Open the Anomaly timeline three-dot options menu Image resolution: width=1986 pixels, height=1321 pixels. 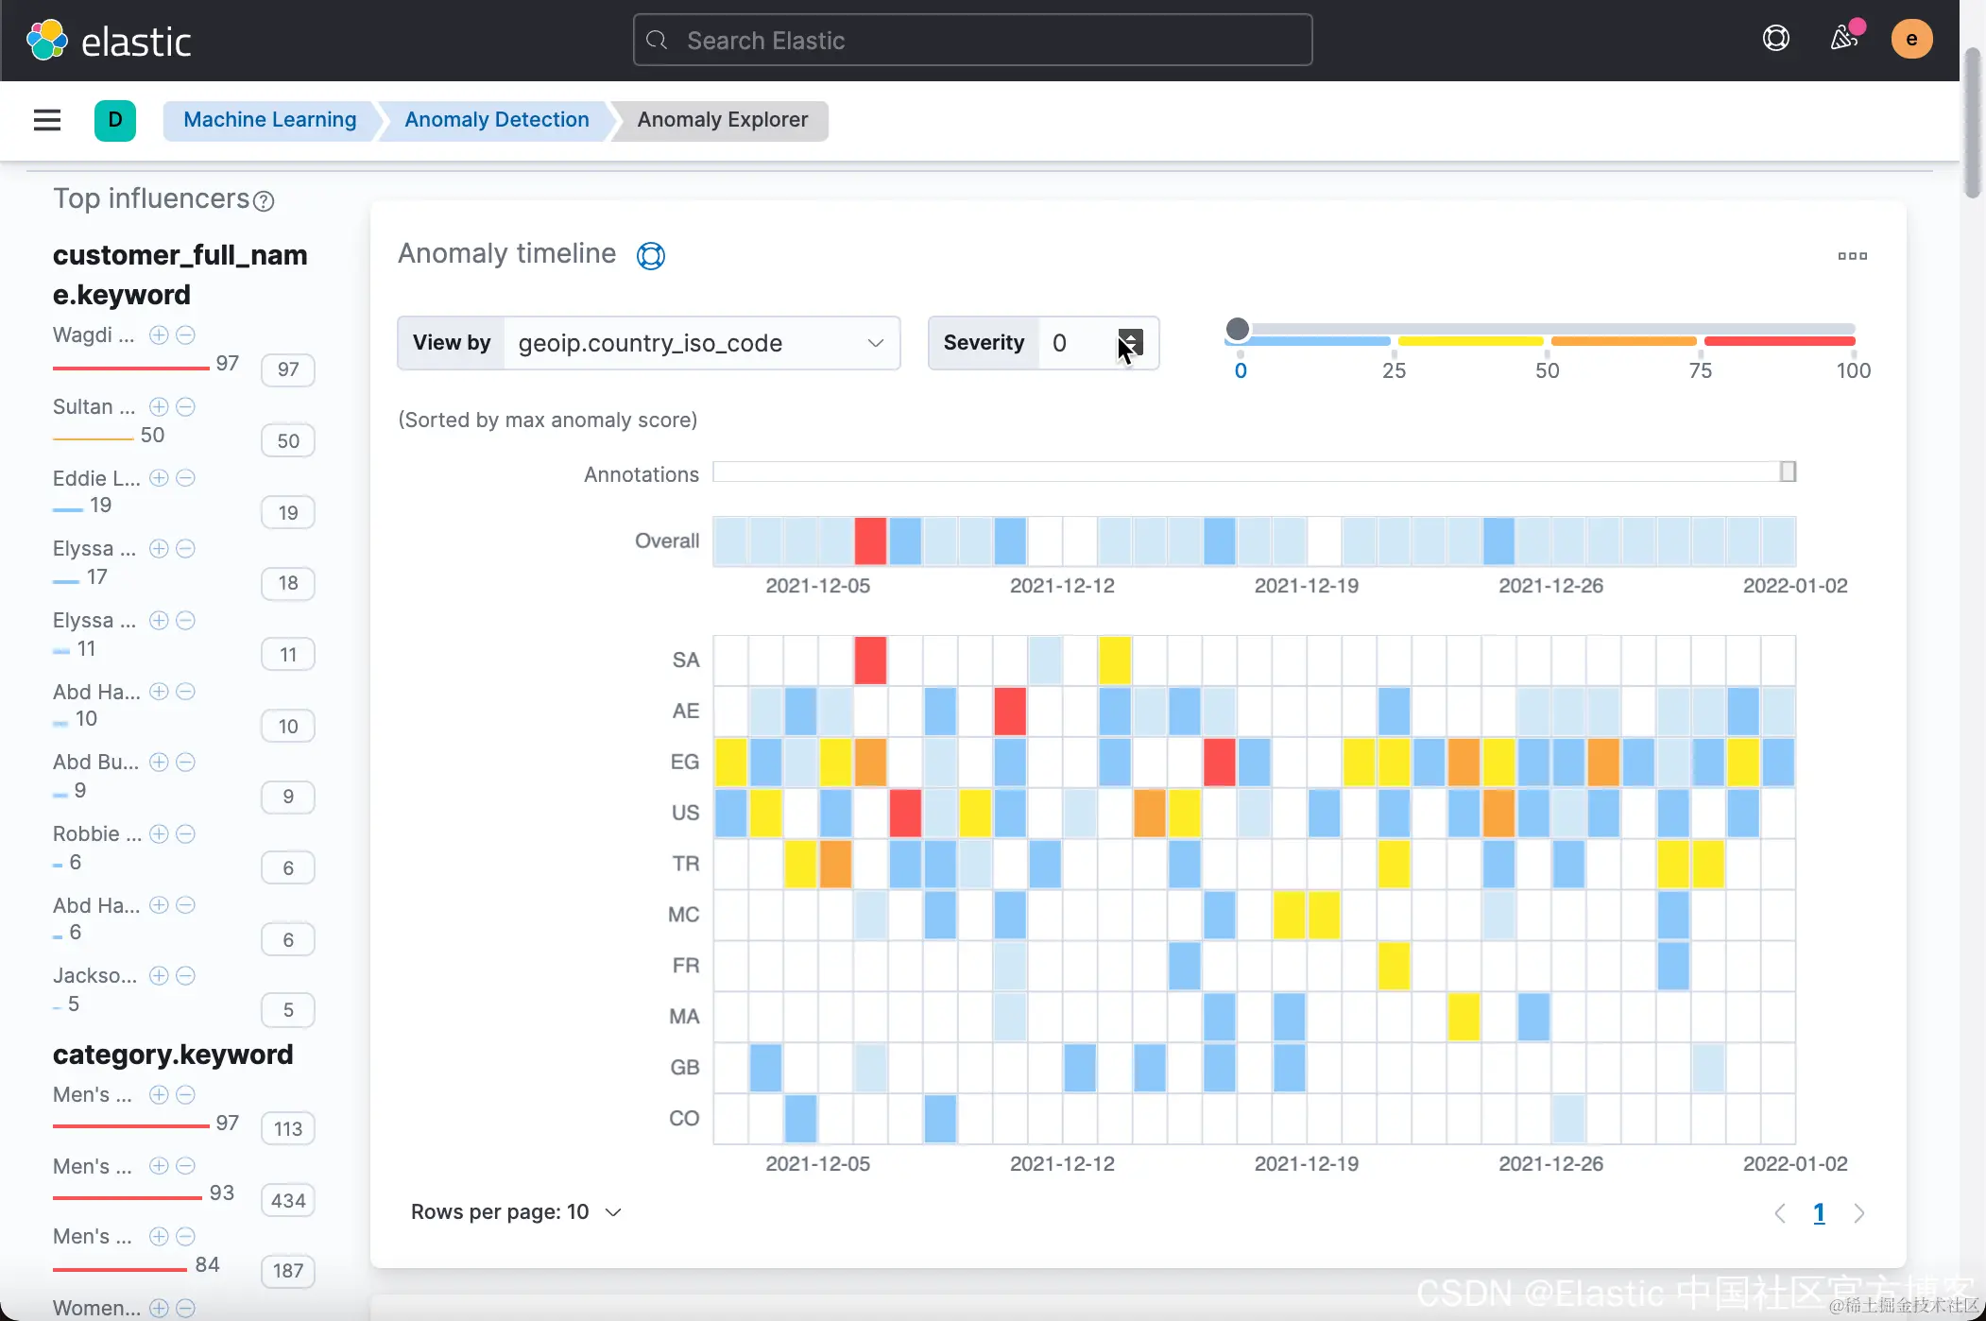click(x=1852, y=256)
